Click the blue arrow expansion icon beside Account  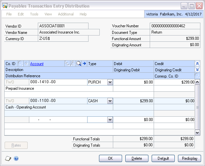click(x=84, y=64)
